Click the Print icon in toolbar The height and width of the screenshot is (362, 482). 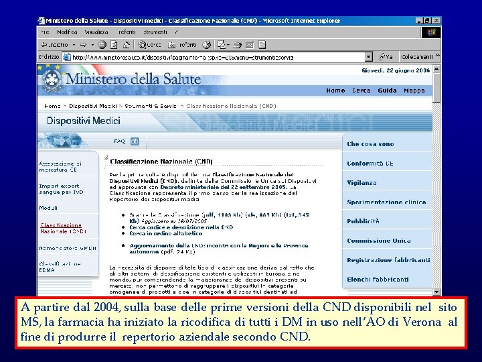point(237,45)
